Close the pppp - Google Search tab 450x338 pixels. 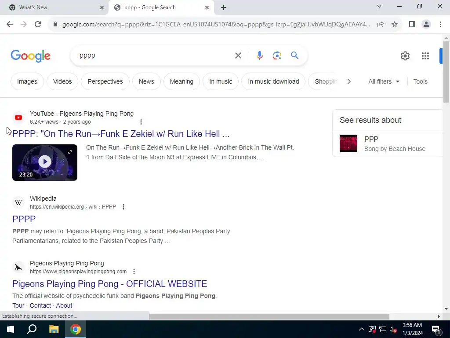tap(207, 7)
